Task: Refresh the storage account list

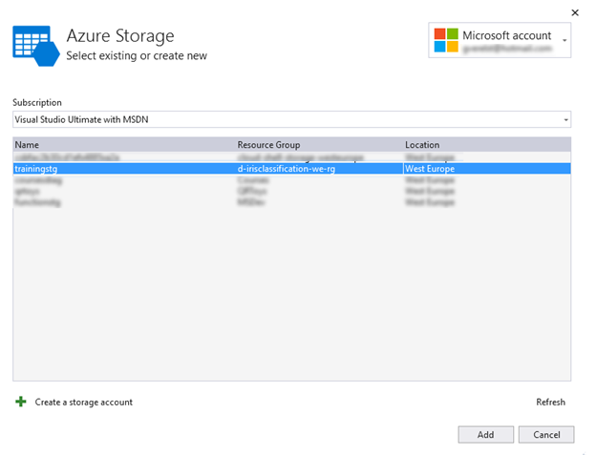Action: (550, 402)
